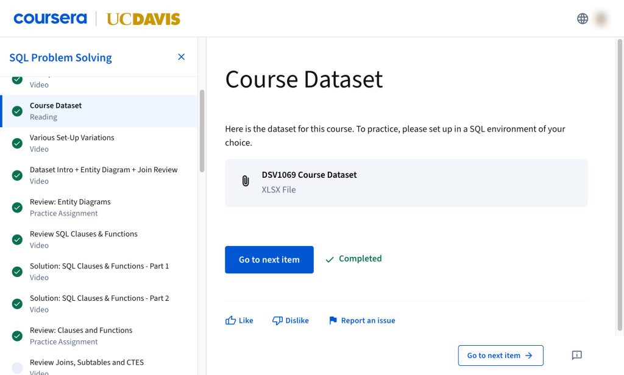
Task: Click the green checkmark beside Course Dataset
Action: [17, 111]
